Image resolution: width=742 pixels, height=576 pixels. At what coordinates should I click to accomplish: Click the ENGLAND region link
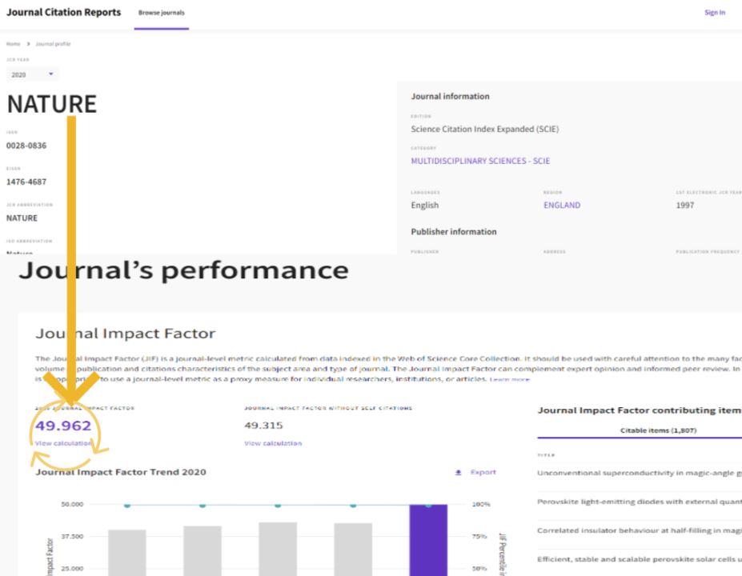click(x=561, y=205)
